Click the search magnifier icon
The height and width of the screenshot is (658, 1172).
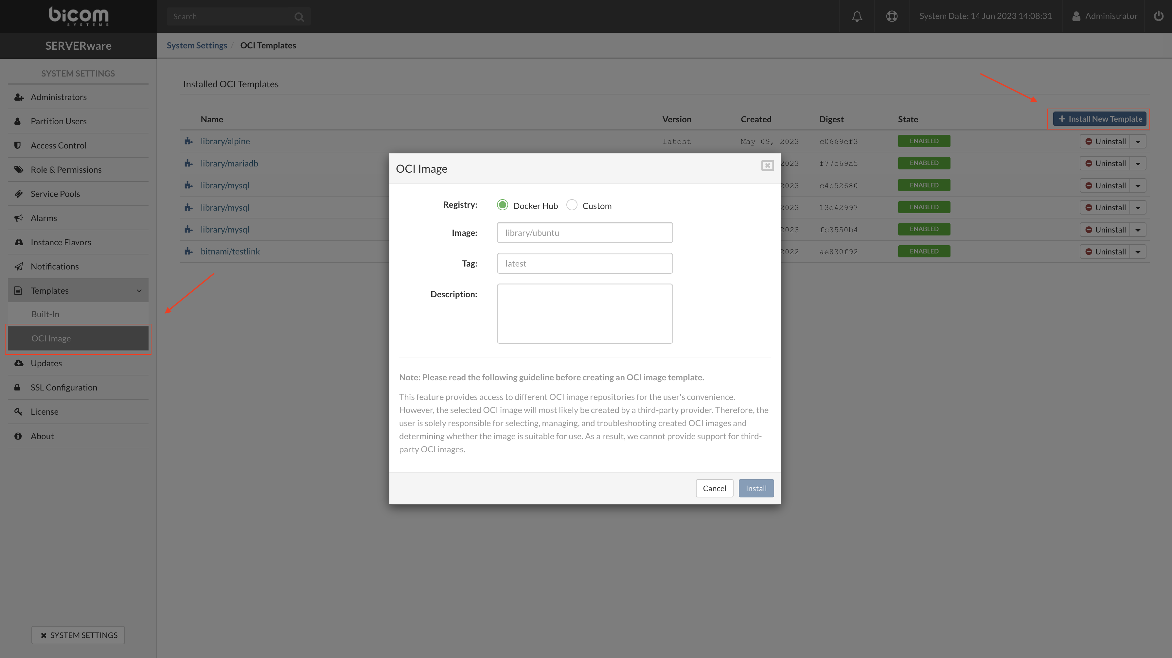click(x=299, y=17)
